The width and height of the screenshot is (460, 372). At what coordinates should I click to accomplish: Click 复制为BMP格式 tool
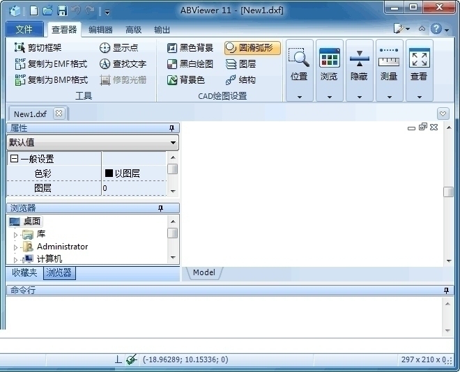(x=51, y=79)
